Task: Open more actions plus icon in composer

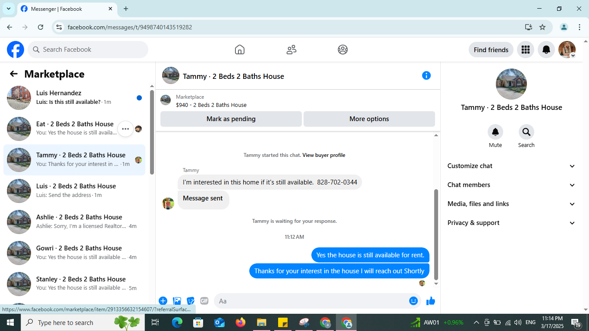Action: (x=163, y=301)
